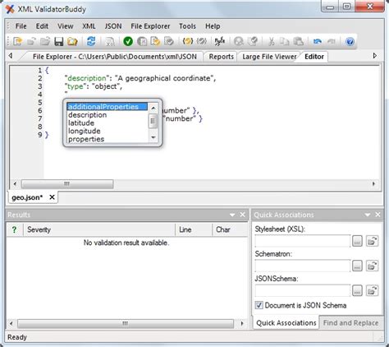Click the floppy disk Save icon
This screenshot has width=389, height=347.
tap(59, 41)
